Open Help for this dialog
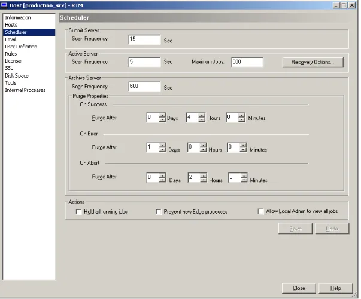Viewport: 361px width, 299px height. 336,288
